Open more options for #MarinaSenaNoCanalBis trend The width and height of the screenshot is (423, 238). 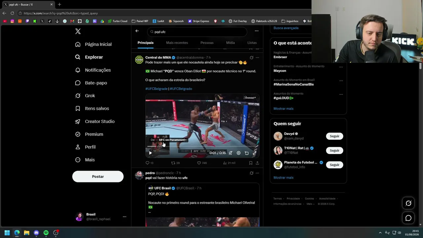[341, 81]
